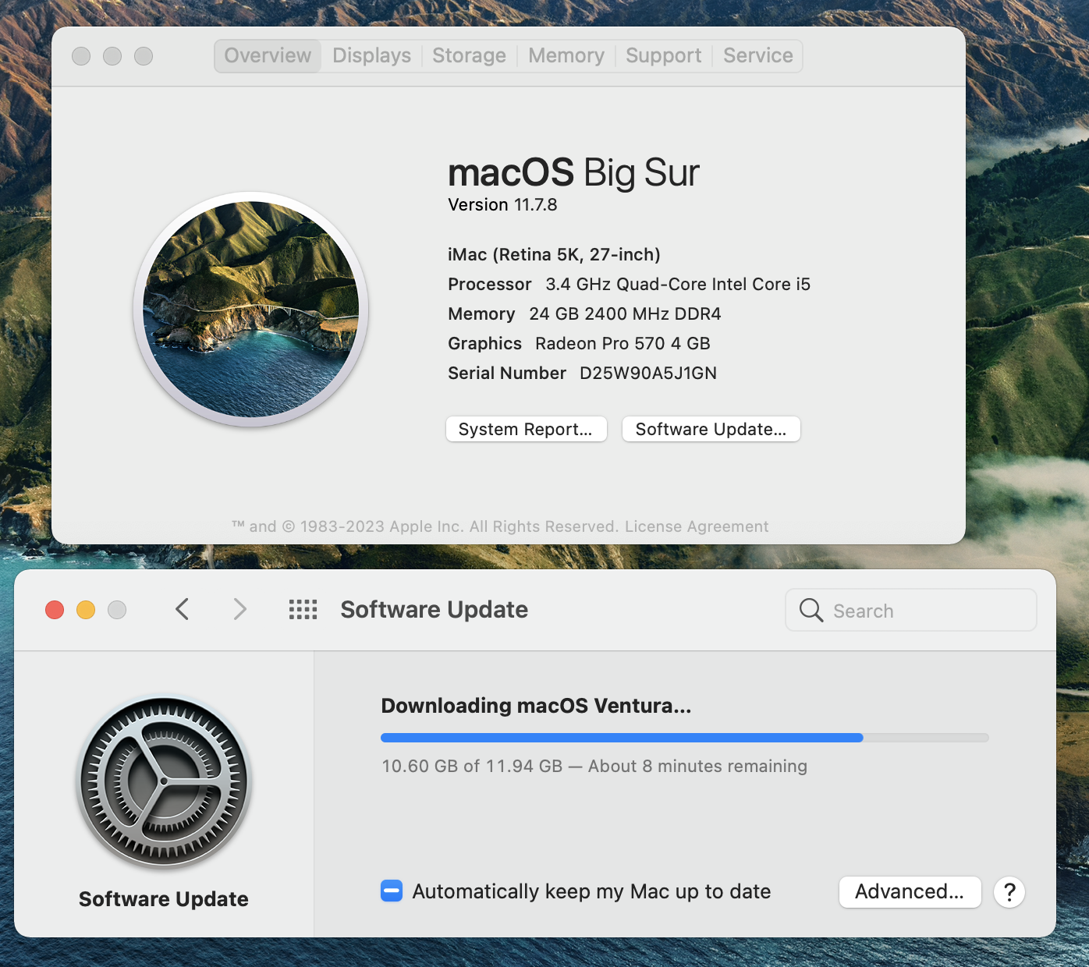Open the Support tab
Viewport: 1089px width, 967px height.
pyautogui.click(x=663, y=56)
